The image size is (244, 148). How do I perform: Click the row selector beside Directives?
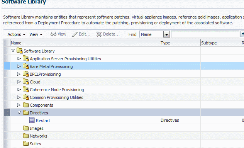click(7, 112)
